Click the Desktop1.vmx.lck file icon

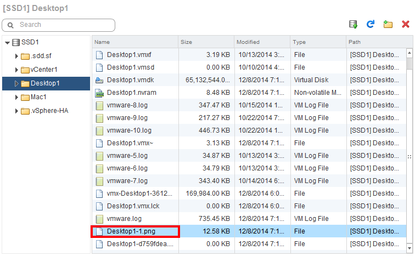99,206
